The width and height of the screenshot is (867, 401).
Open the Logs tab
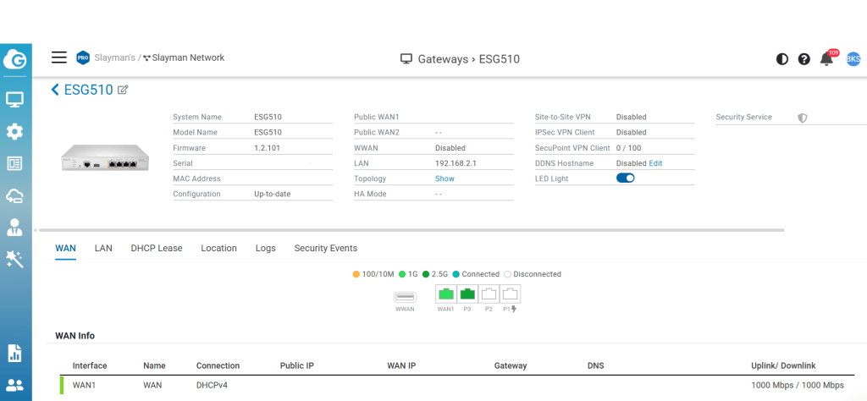(x=265, y=248)
